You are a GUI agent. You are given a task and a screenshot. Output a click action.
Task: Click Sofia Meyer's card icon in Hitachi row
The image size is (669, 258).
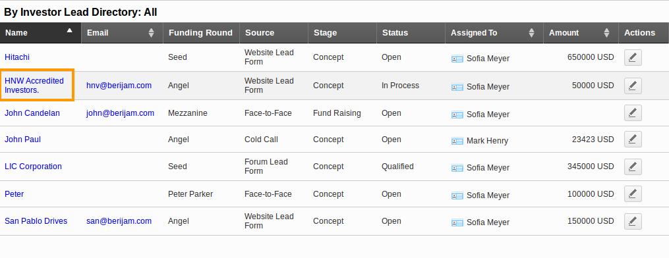pyautogui.click(x=457, y=59)
